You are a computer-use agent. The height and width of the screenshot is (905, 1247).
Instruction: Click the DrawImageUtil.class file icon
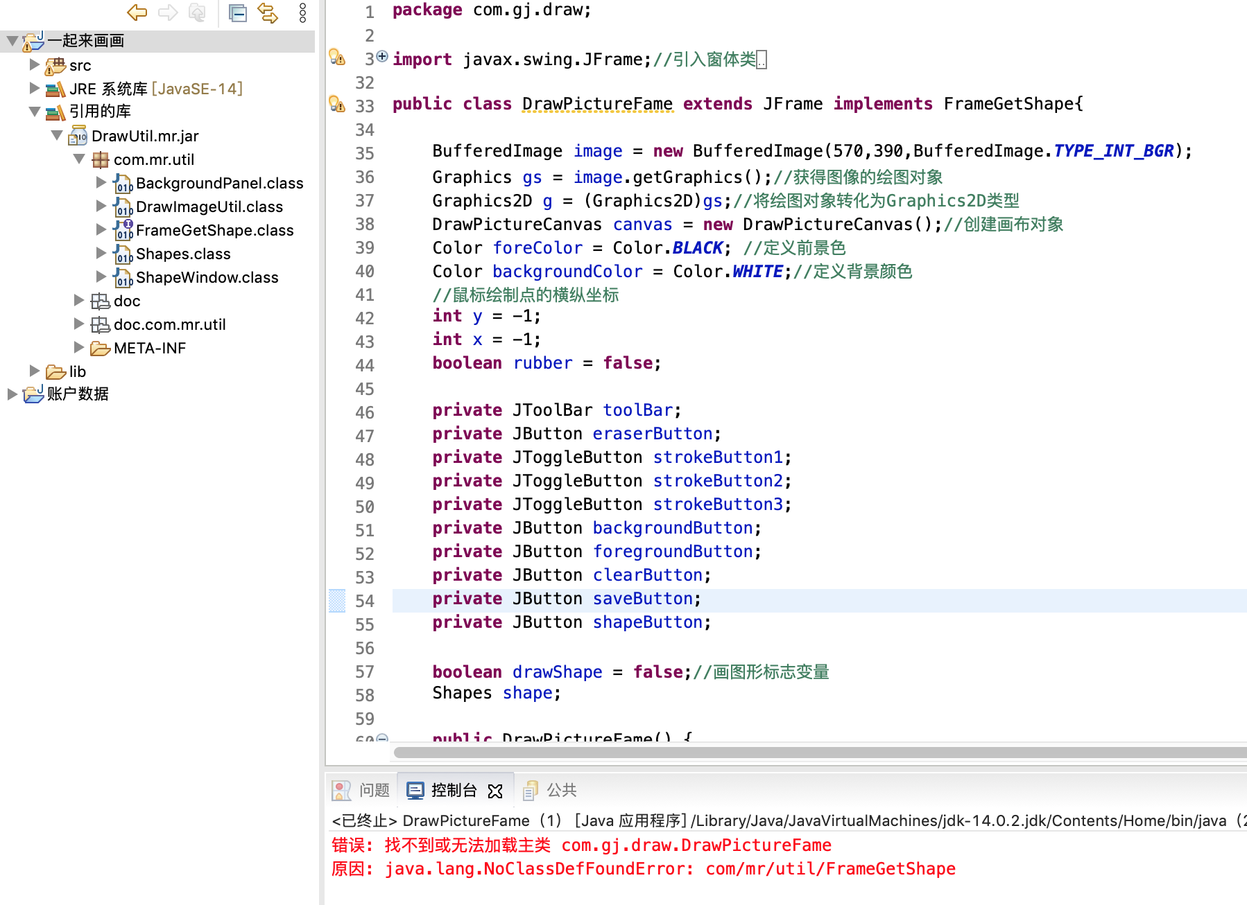click(123, 207)
